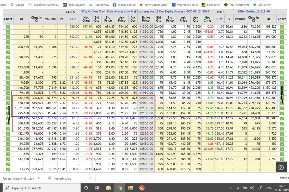Open puts chart icon for 11300.00 strike row
Viewport: 289px width, 192px height.
(x=282, y=26)
